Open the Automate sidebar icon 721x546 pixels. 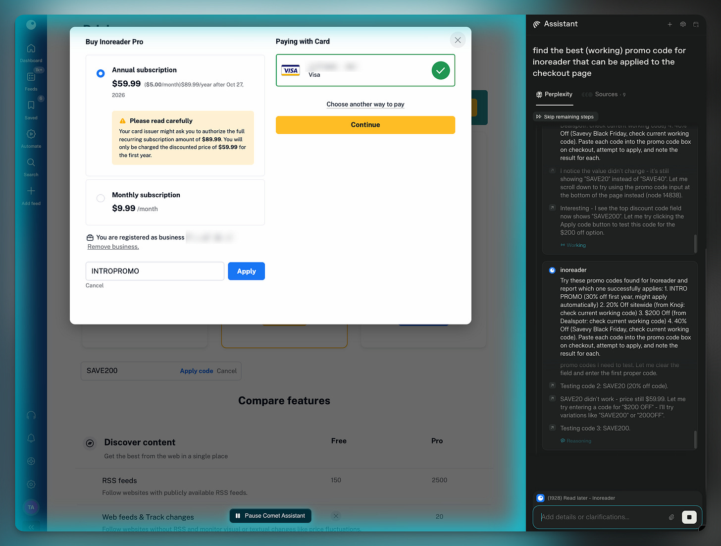[x=31, y=134]
